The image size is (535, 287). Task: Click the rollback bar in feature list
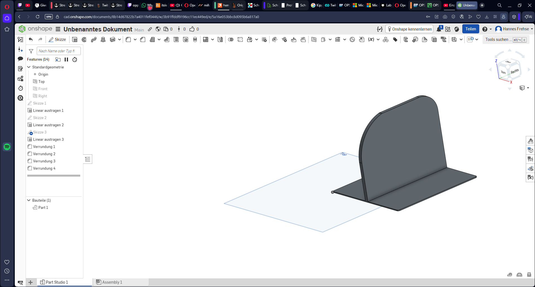click(54, 176)
